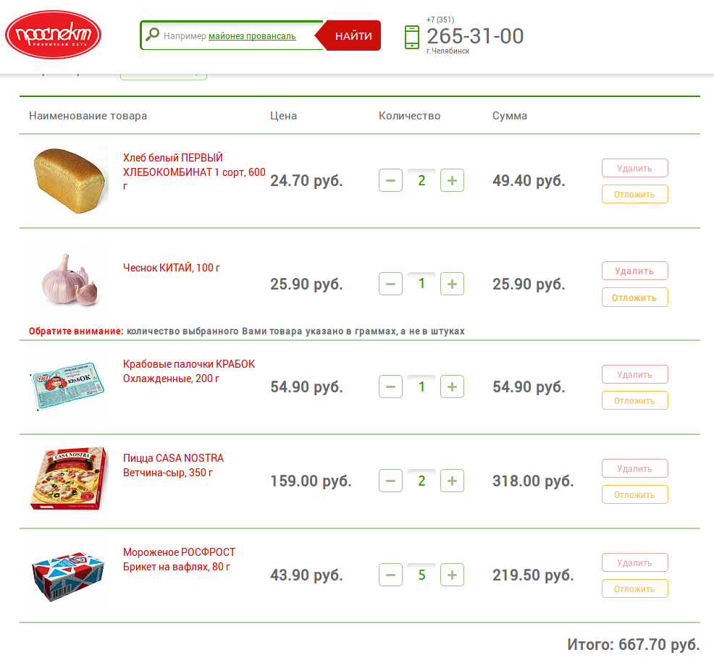714x663 pixels.
Task: Increase bread quantity with plus button
Action: tap(452, 180)
